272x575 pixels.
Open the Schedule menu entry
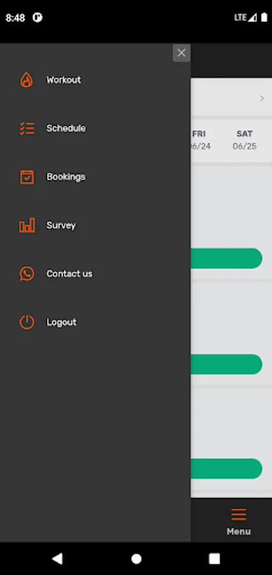coord(66,128)
